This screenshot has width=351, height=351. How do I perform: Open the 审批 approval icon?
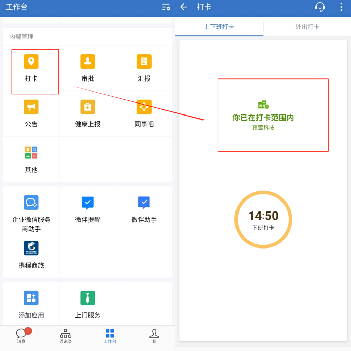(x=88, y=62)
